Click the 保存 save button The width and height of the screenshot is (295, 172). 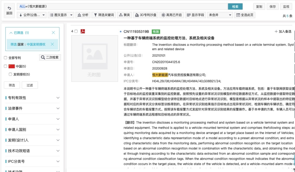(x=273, y=7)
